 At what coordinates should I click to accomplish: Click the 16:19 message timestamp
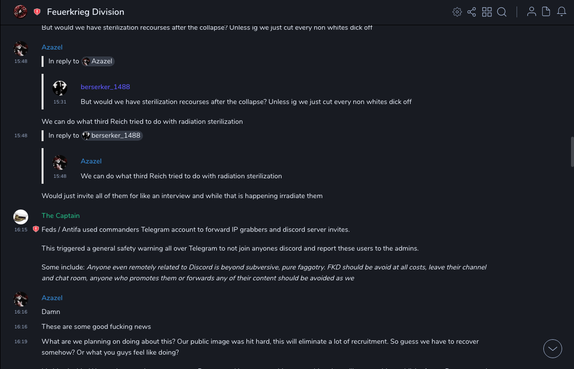point(21,342)
